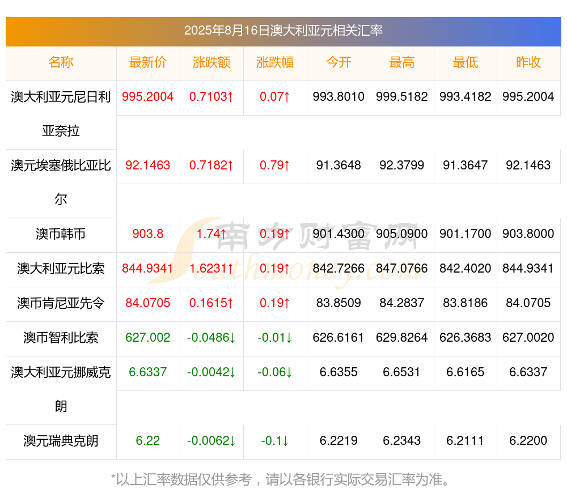
Task: Click the low value 901.1700
Action: pos(466,234)
